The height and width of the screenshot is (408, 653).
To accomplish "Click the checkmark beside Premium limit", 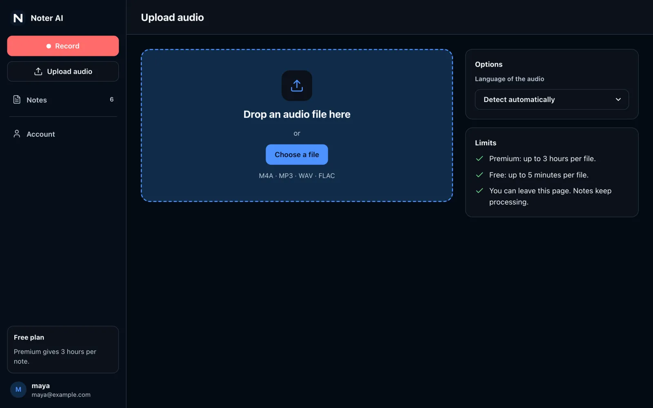I will [x=480, y=159].
